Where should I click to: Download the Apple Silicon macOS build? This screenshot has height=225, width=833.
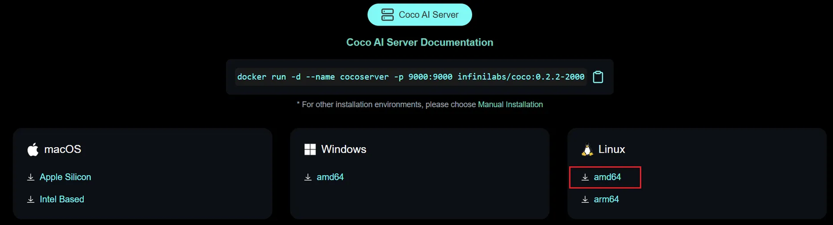tap(66, 177)
